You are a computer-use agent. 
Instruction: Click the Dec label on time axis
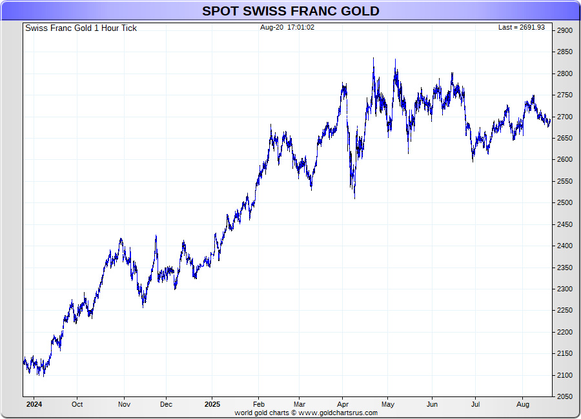[166, 404]
